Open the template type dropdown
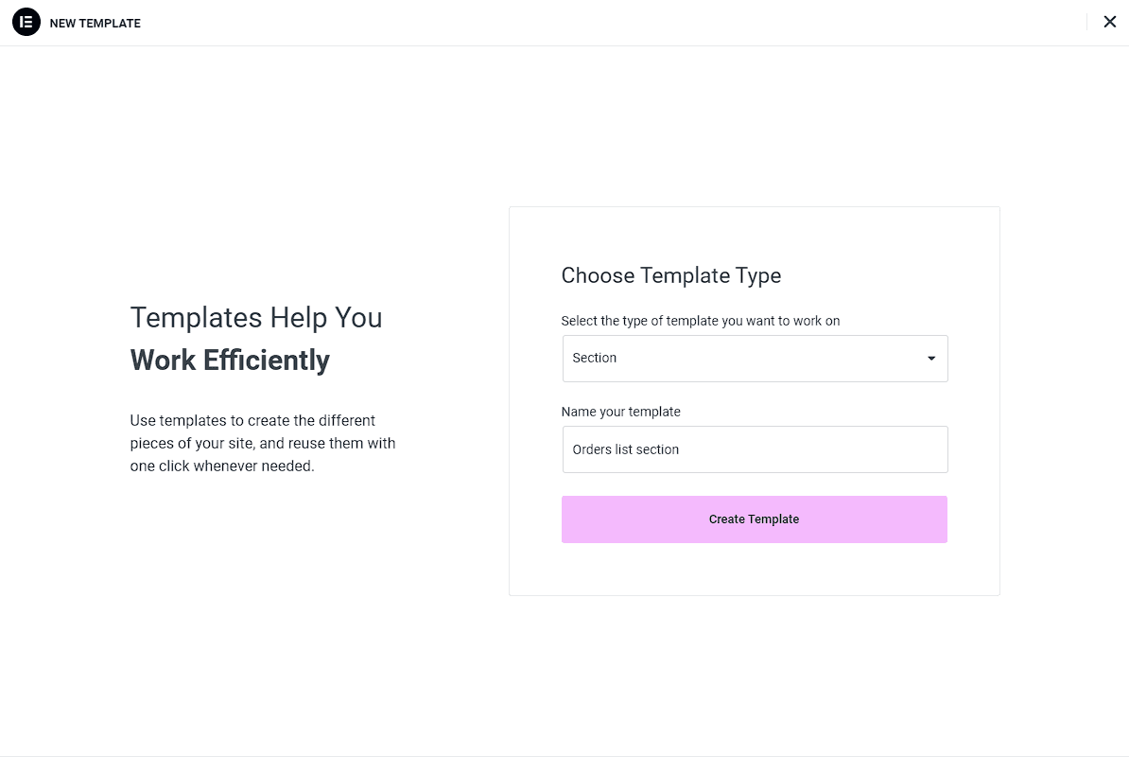 755,359
